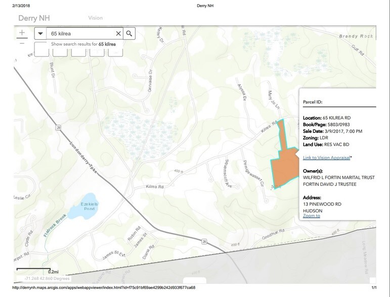Click the map coordinates readout
Image resolution: width=390 pixels, height=297 pixels.
(x=47, y=278)
